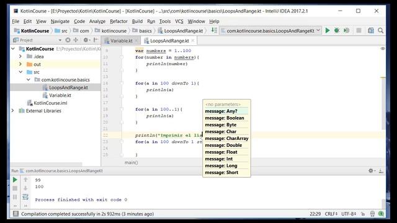This screenshot has height=223, width=397.
Task: Click 'message: Any?' parameter hint
Action: (x=226, y=111)
